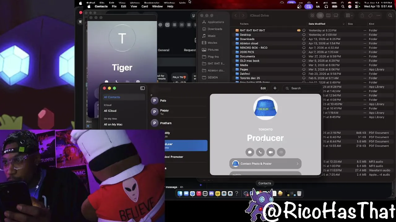Open Discord from the Dock

(211, 194)
